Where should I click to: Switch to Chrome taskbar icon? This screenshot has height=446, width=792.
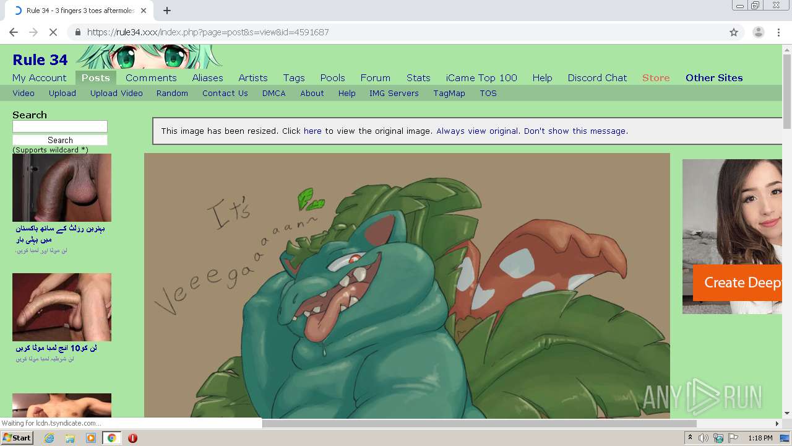tap(111, 438)
